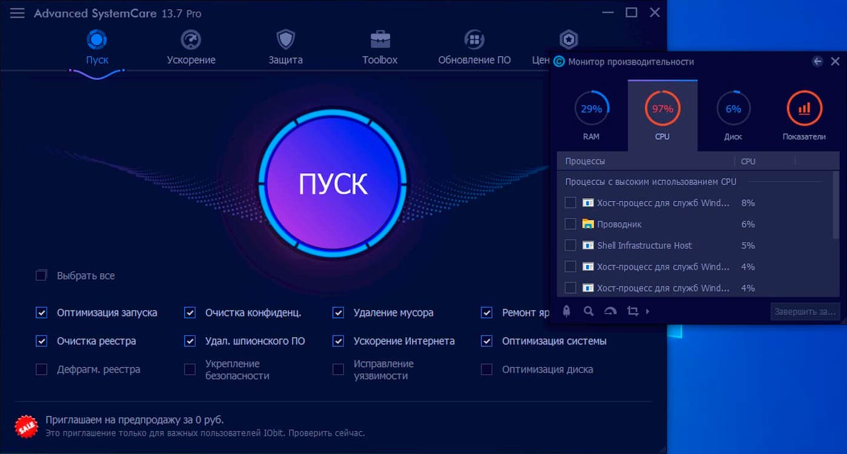Image resolution: width=847 pixels, height=454 pixels.
Task: Tick the checkbox of the 8% Хост-процесс row
Action: (x=570, y=203)
